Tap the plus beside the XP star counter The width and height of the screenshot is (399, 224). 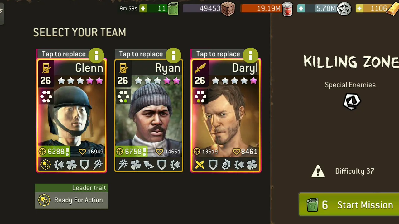(301, 8)
